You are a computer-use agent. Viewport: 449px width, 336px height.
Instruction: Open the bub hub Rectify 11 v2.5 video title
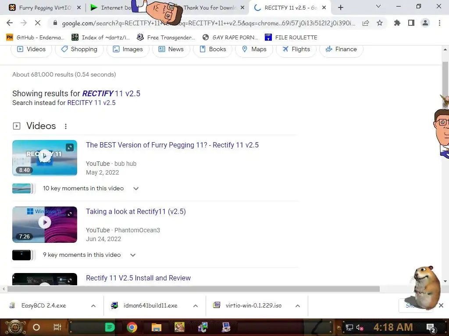(172, 145)
